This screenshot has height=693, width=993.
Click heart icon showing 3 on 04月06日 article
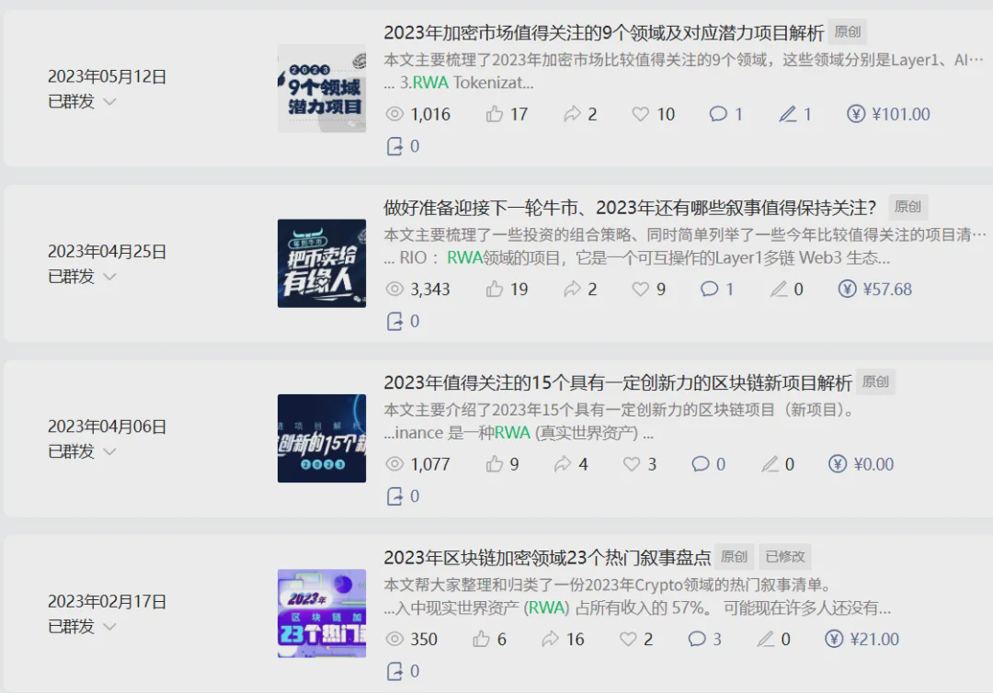(632, 464)
